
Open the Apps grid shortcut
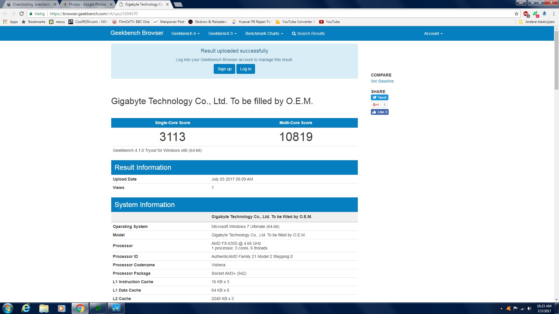pyautogui.click(x=10, y=22)
